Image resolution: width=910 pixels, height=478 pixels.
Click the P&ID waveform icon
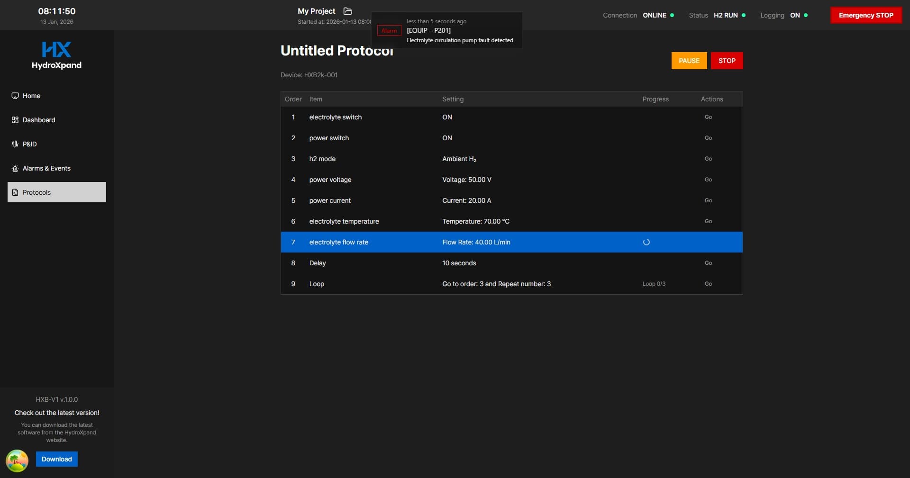tap(15, 144)
